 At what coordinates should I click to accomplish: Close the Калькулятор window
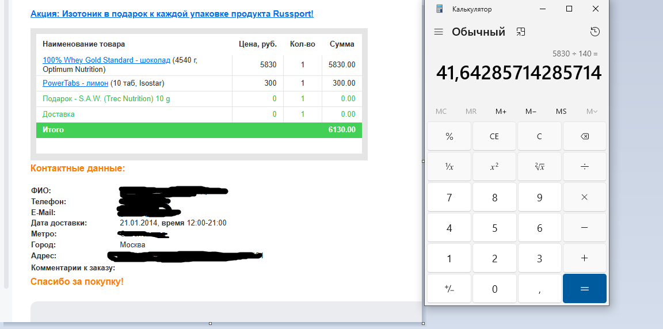[595, 9]
